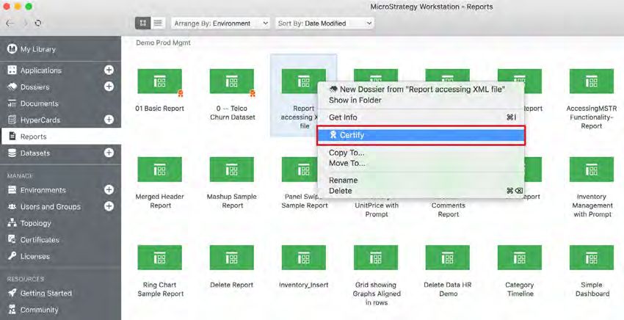This screenshot has height=320, width=624.
Task: Choose Move To... option
Action: (421, 163)
